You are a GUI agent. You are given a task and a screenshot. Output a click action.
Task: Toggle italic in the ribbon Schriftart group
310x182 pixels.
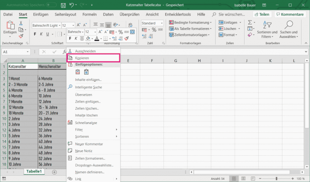41,34
